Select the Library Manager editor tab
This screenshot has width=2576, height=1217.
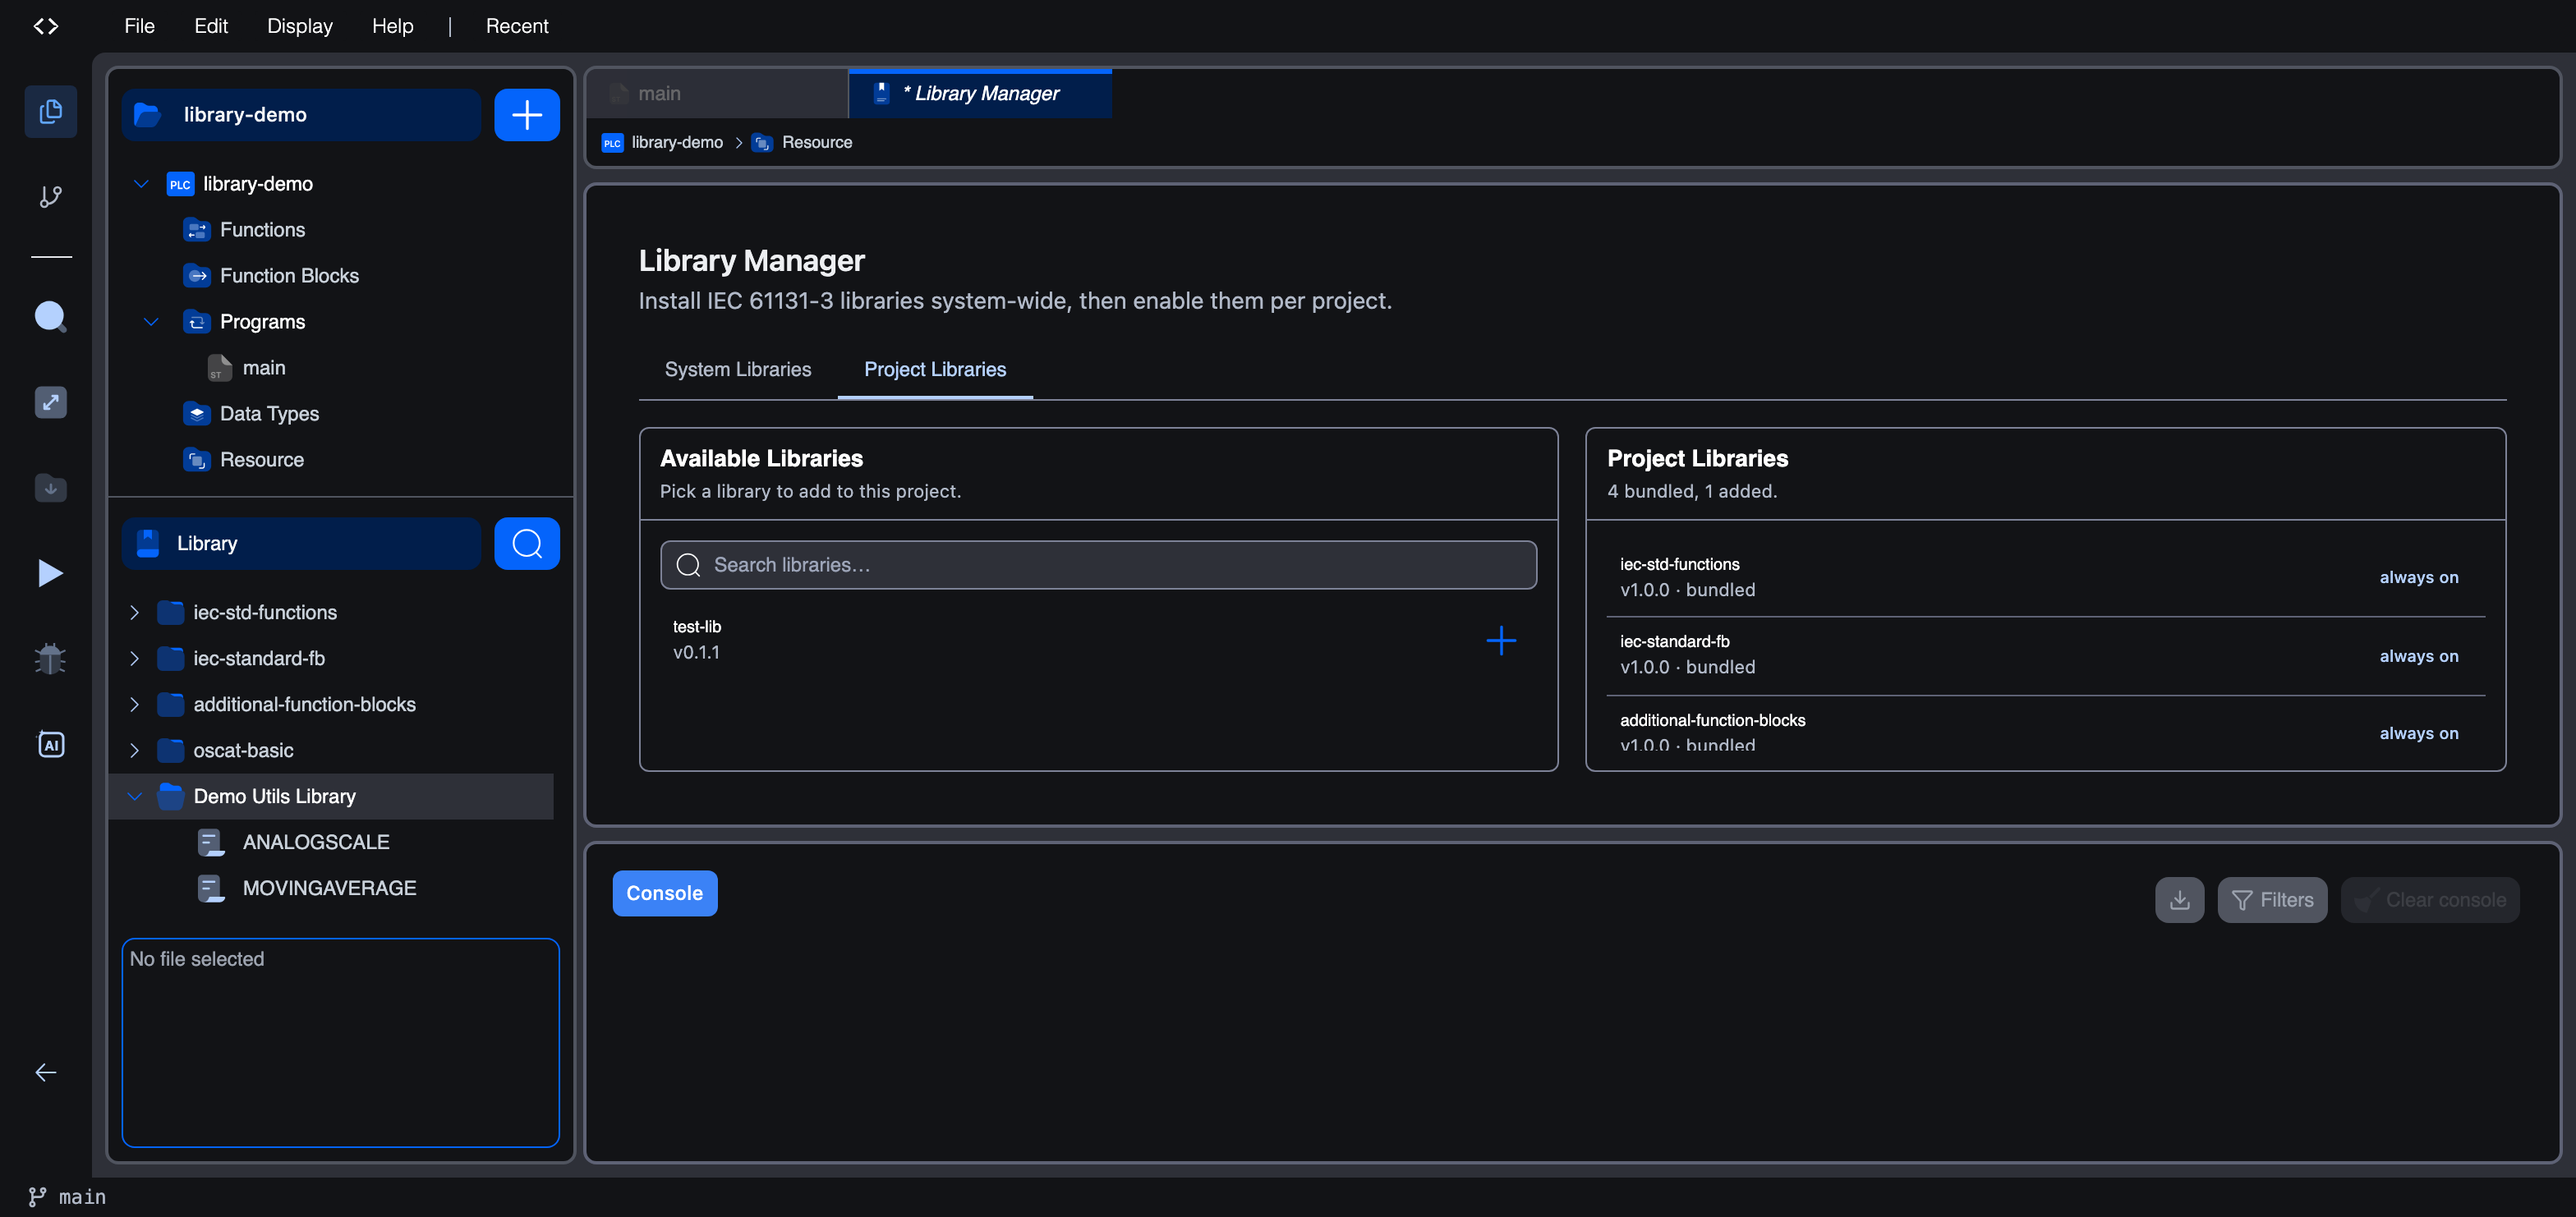pyautogui.click(x=980, y=94)
